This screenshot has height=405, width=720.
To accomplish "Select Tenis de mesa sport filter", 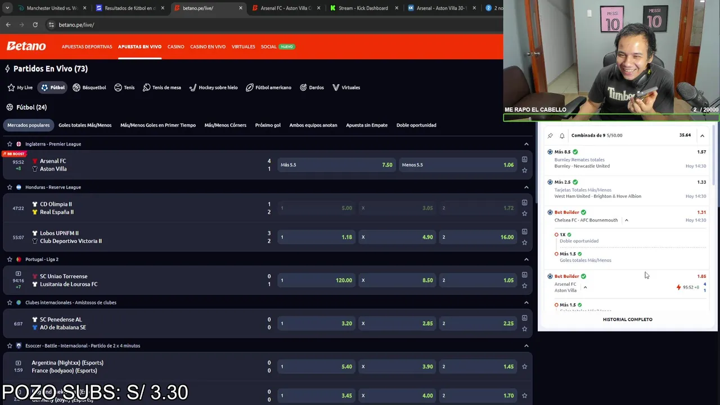I will [x=162, y=88].
